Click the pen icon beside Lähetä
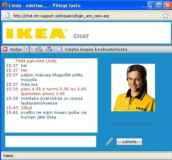 coord(109,142)
